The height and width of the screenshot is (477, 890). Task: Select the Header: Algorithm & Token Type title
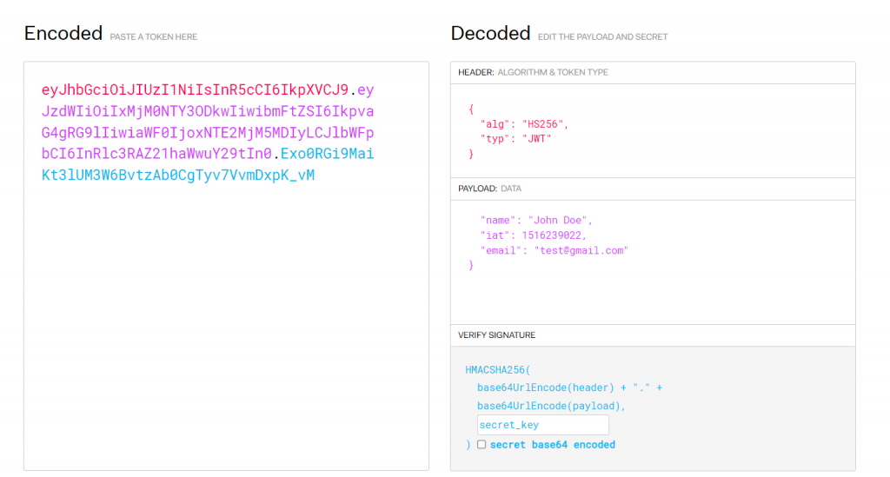(x=533, y=72)
